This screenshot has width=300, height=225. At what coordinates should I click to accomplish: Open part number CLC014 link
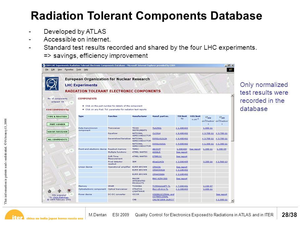tap(156, 133)
